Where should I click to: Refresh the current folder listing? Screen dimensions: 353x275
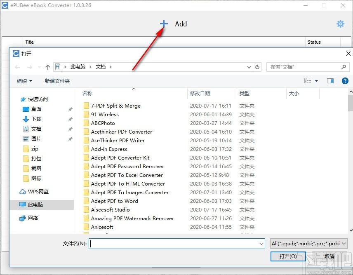tap(257, 67)
